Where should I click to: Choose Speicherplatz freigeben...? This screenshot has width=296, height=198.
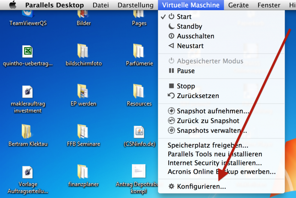click(221, 145)
